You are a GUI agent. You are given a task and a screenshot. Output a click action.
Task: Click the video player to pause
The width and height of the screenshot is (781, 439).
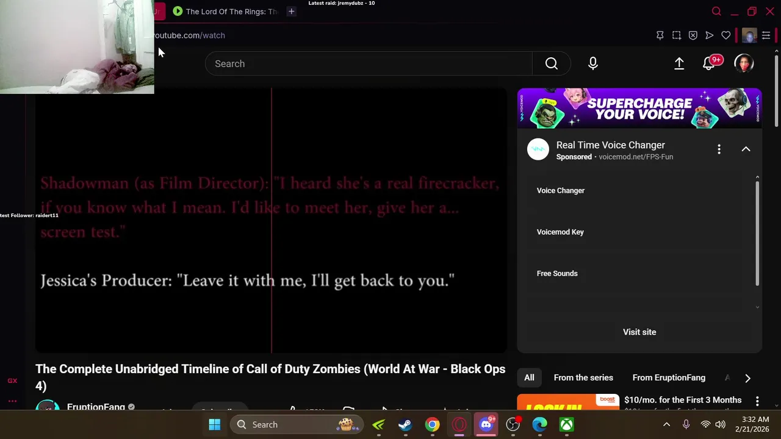pos(271,221)
